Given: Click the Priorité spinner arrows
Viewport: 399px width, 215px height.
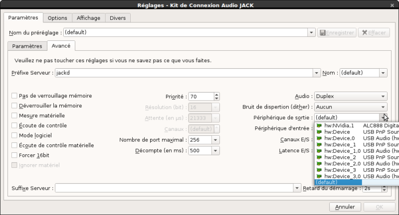Looking at the screenshot, I should pos(216,97).
